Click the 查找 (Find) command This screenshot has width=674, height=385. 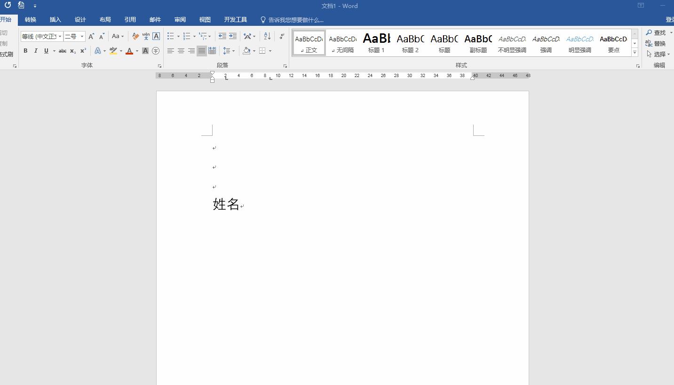tap(658, 32)
